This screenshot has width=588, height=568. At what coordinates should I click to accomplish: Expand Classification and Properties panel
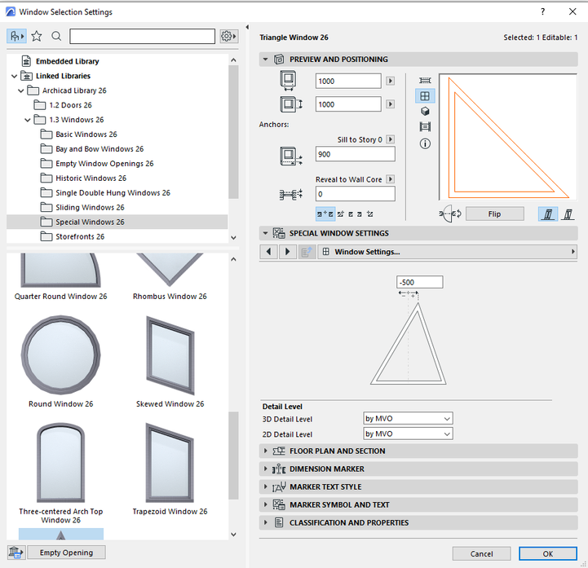pyautogui.click(x=265, y=522)
